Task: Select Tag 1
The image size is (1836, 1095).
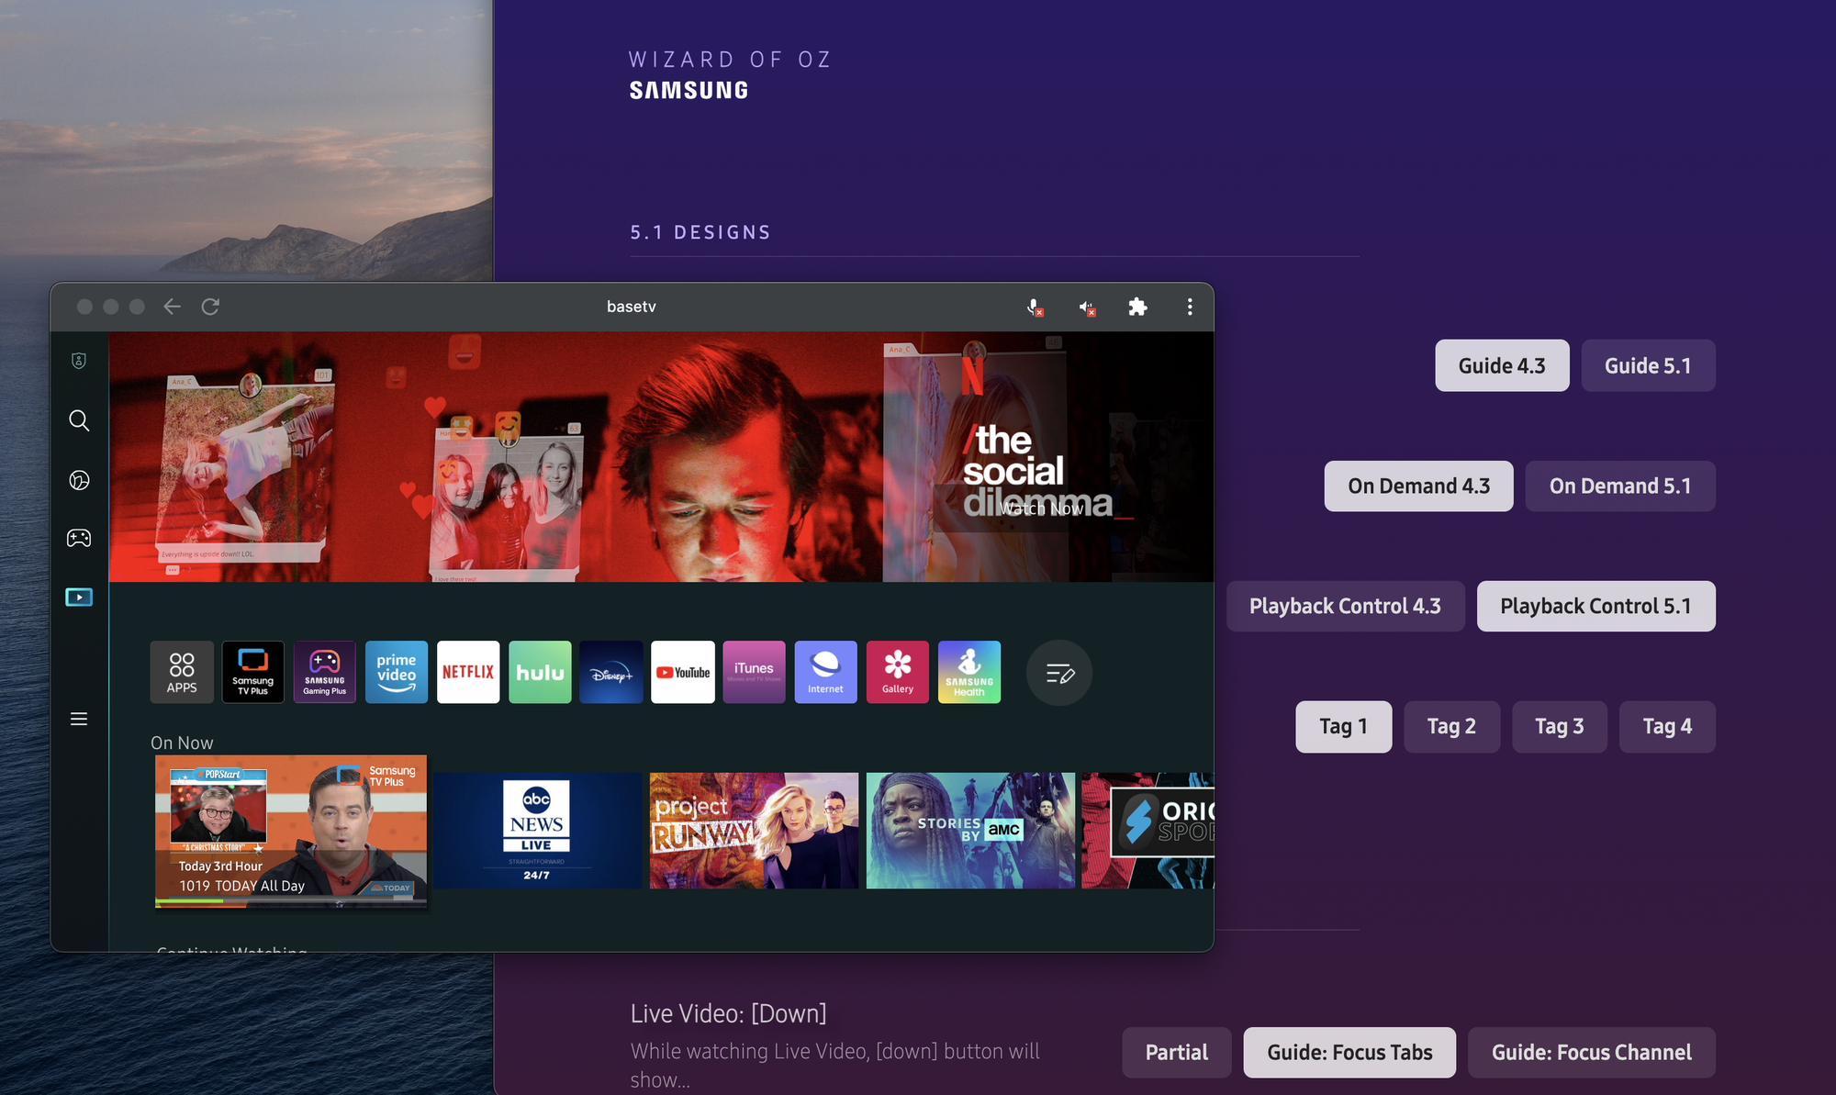Action: point(1343,726)
